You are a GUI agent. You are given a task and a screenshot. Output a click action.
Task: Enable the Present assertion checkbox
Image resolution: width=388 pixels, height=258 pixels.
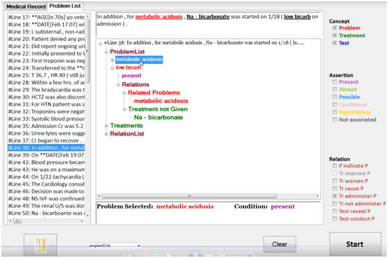tap(334, 82)
